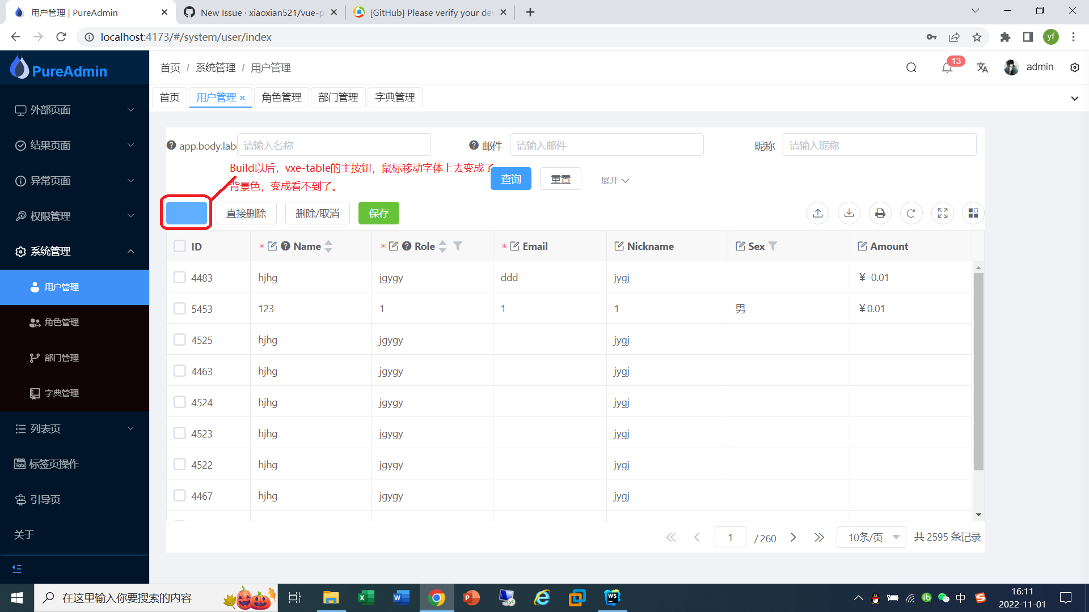This screenshot has height=612, width=1089.
Task: Open the search magnifier in the header
Action: 911,67
